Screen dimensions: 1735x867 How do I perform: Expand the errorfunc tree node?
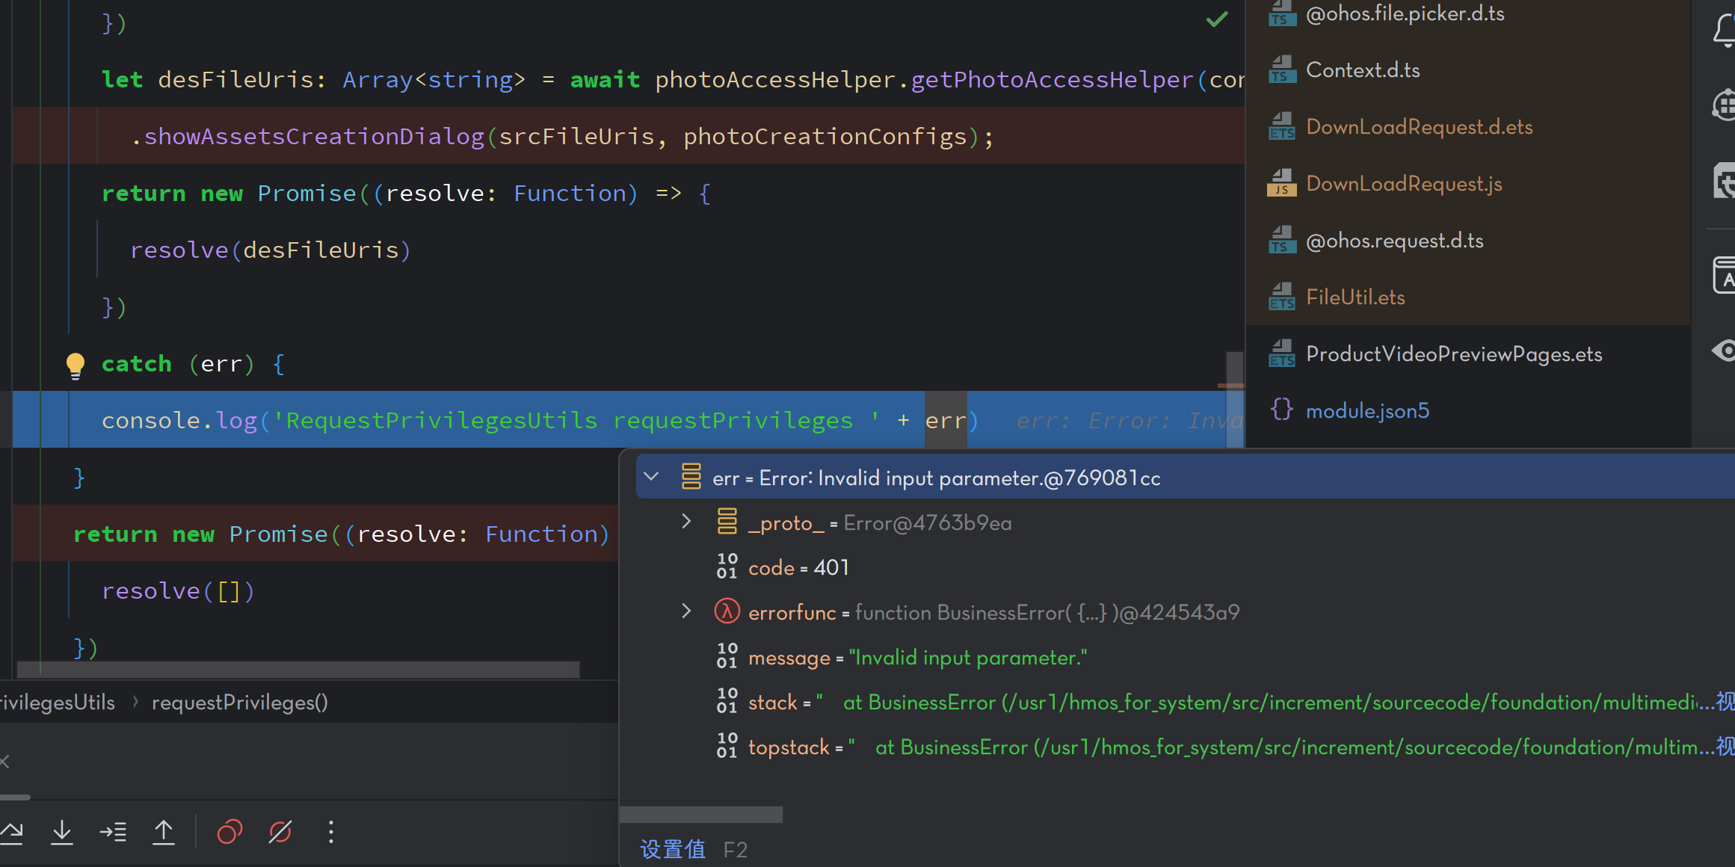(686, 611)
